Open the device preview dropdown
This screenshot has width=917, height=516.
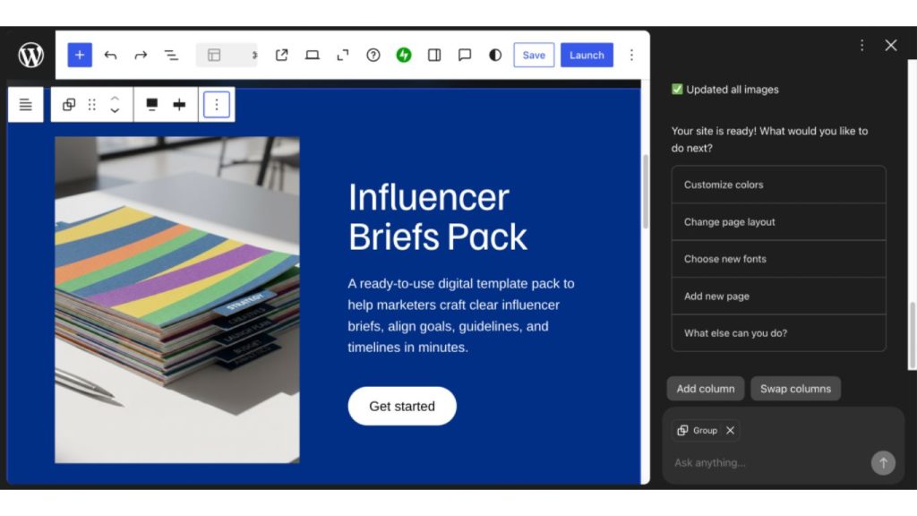point(312,56)
